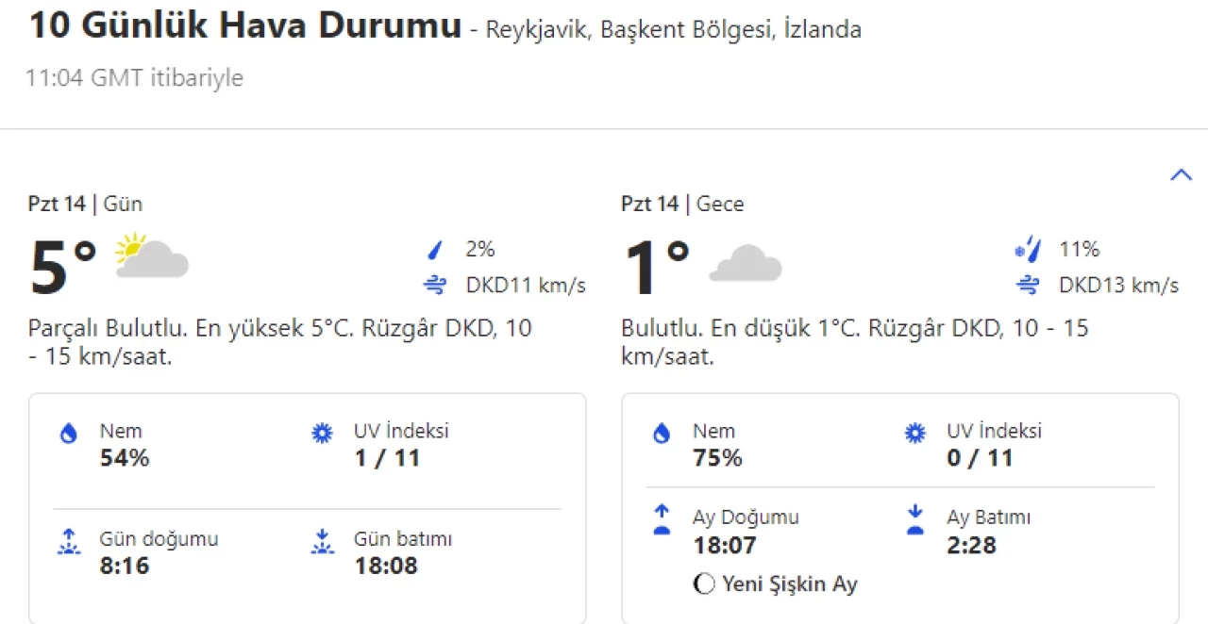Click the moonset (Ay Batımı) icon

coord(914,519)
